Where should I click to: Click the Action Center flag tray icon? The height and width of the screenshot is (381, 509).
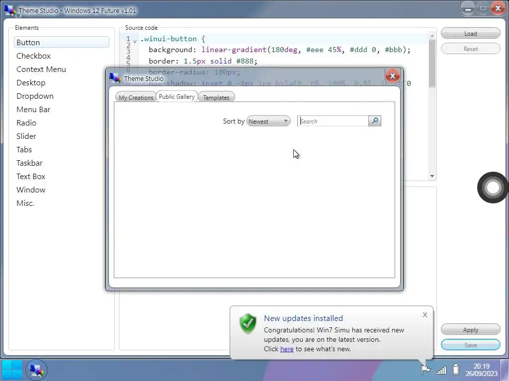pos(425,369)
